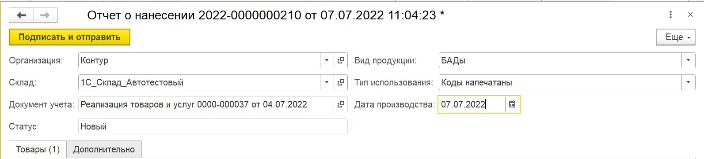Switch to the Товары (1) tab
Screen dimensions: 704x159
pyautogui.click(x=38, y=150)
